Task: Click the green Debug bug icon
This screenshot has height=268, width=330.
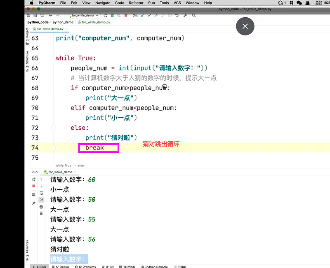Action: point(112,16)
